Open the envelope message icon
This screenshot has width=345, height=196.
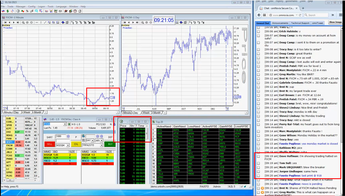60,11
